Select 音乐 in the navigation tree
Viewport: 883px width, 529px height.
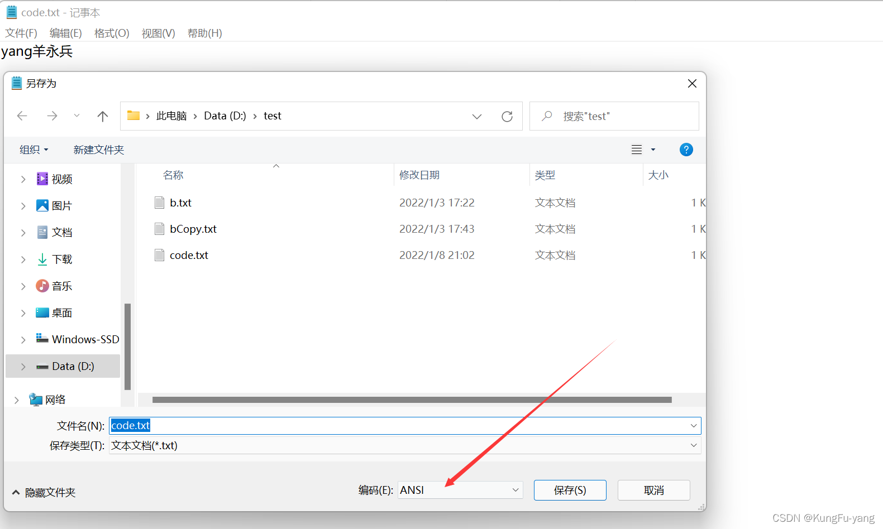pos(62,286)
